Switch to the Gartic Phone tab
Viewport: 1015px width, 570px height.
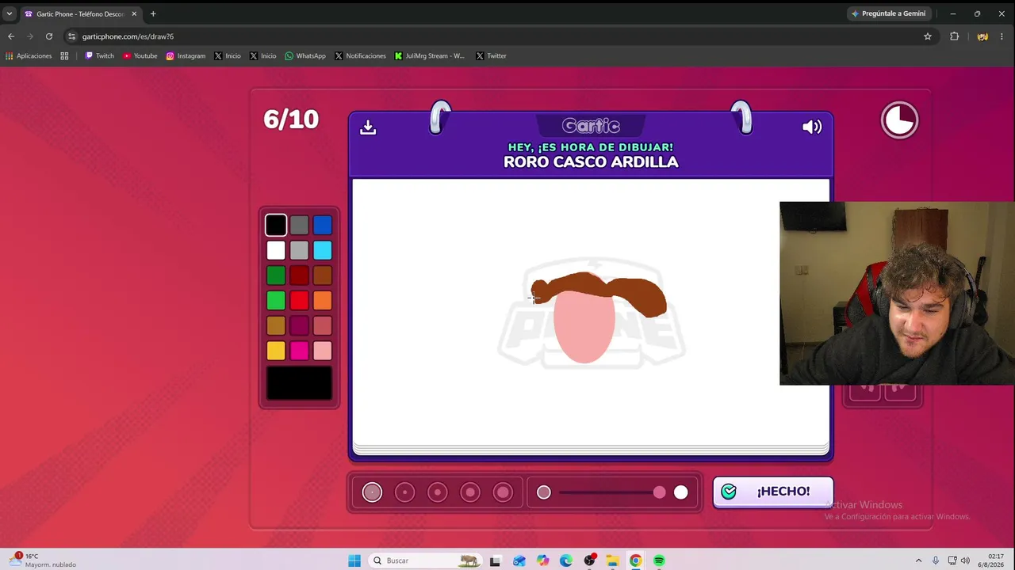80,13
